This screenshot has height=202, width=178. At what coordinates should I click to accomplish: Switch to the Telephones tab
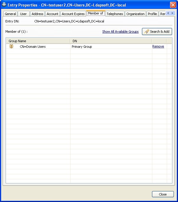pyautogui.click(x=115, y=14)
